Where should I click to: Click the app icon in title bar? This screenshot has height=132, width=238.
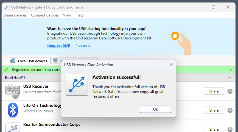tap(7, 7)
